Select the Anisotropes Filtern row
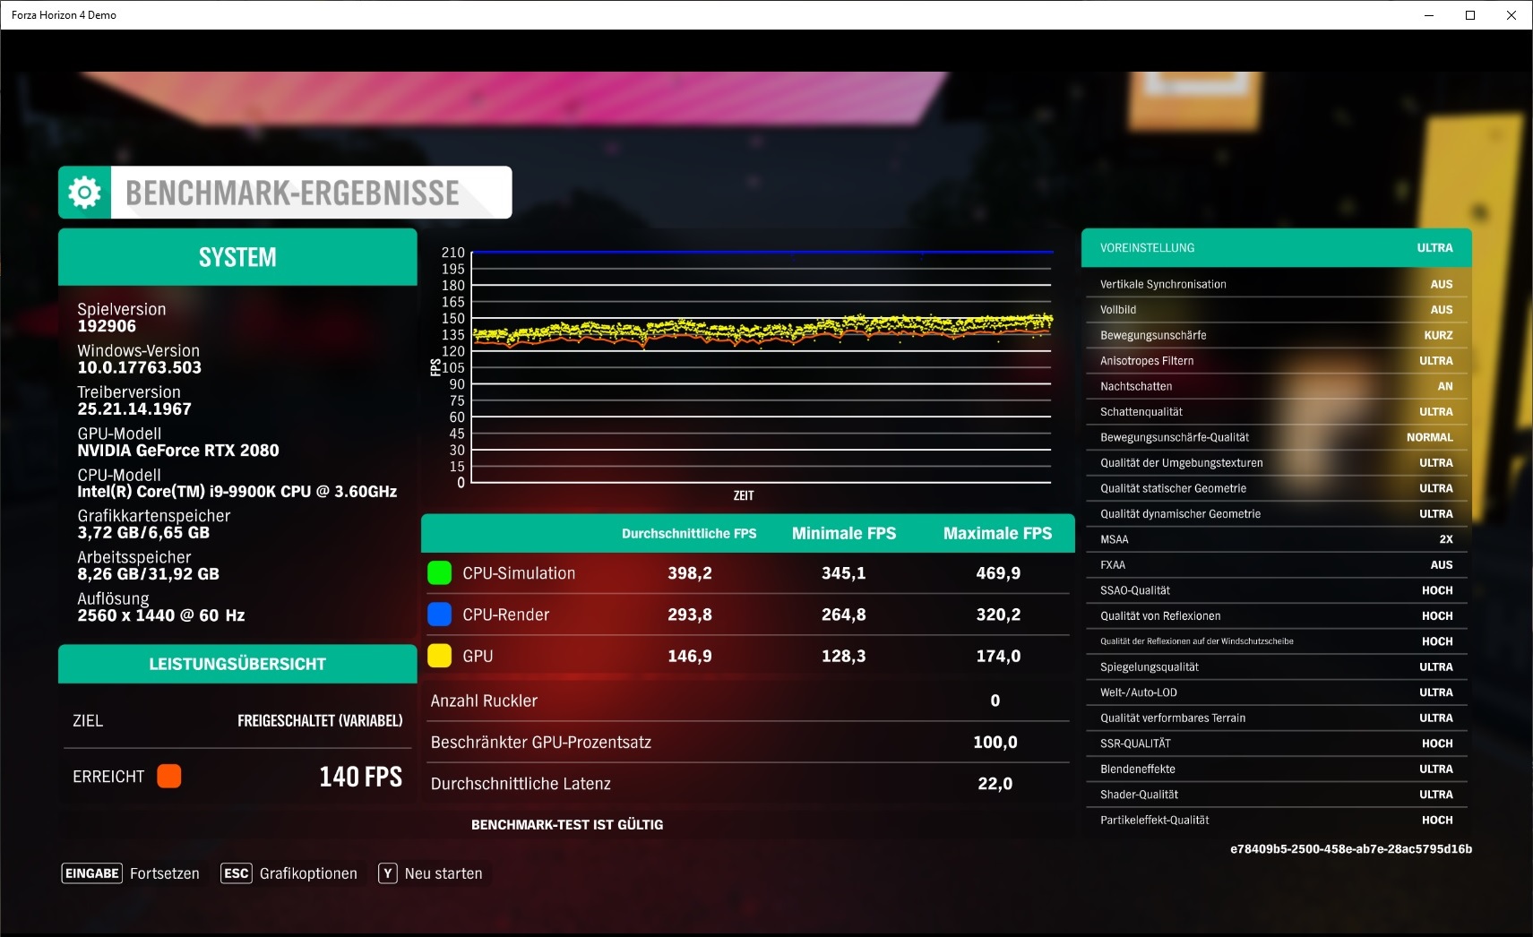The height and width of the screenshot is (937, 1533). click(1276, 361)
